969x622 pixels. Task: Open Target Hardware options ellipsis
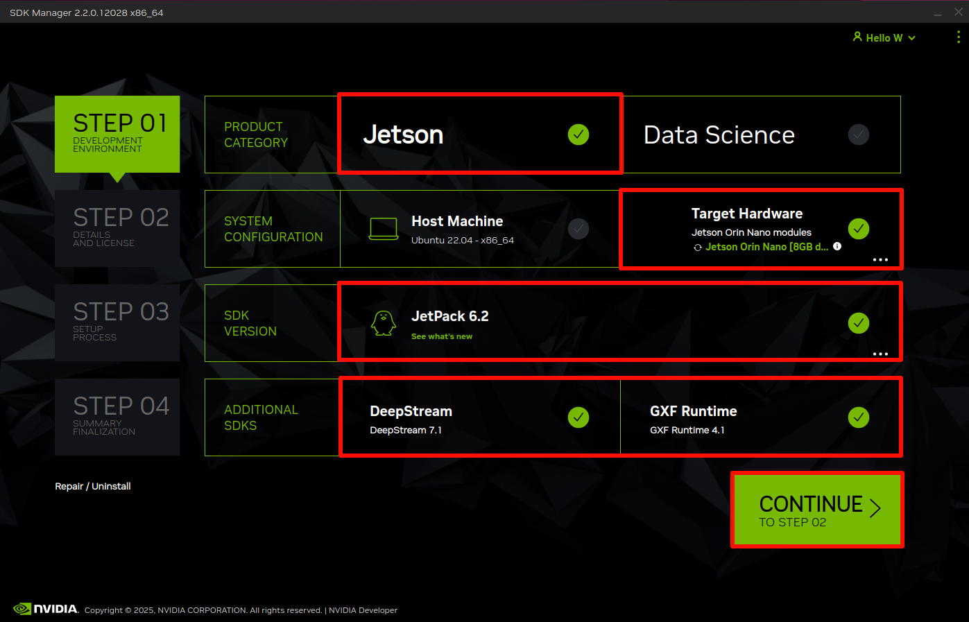point(880,259)
